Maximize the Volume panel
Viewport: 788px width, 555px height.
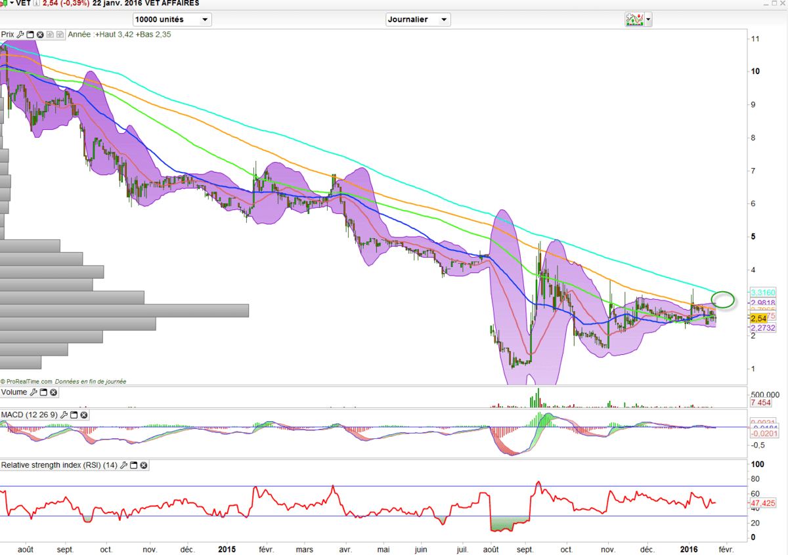[x=43, y=392]
